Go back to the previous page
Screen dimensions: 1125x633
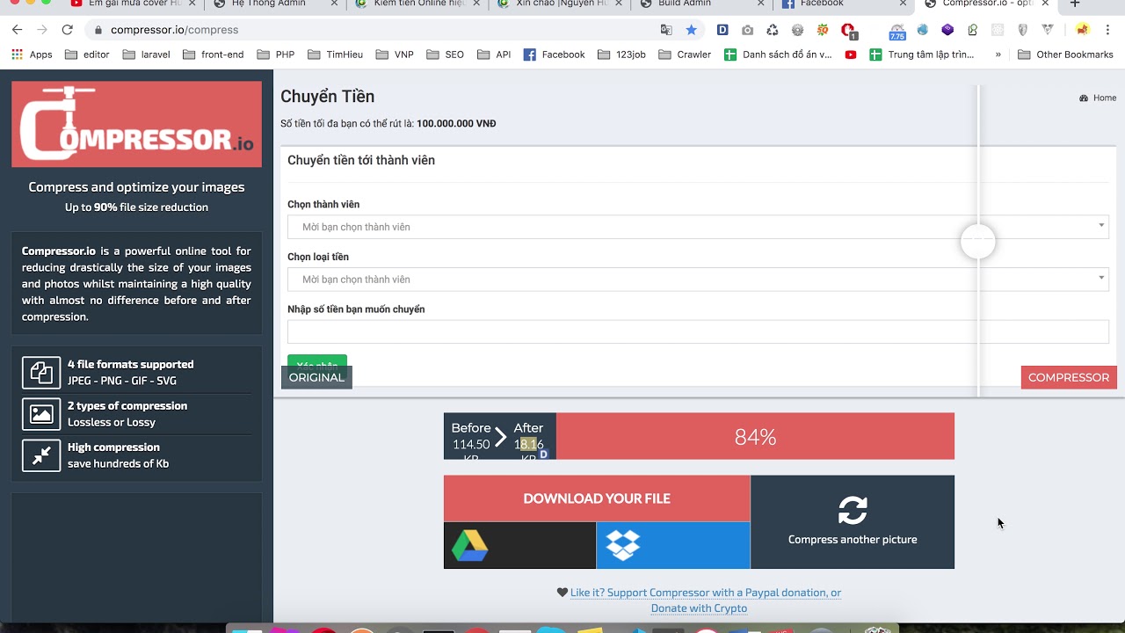point(17,30)
